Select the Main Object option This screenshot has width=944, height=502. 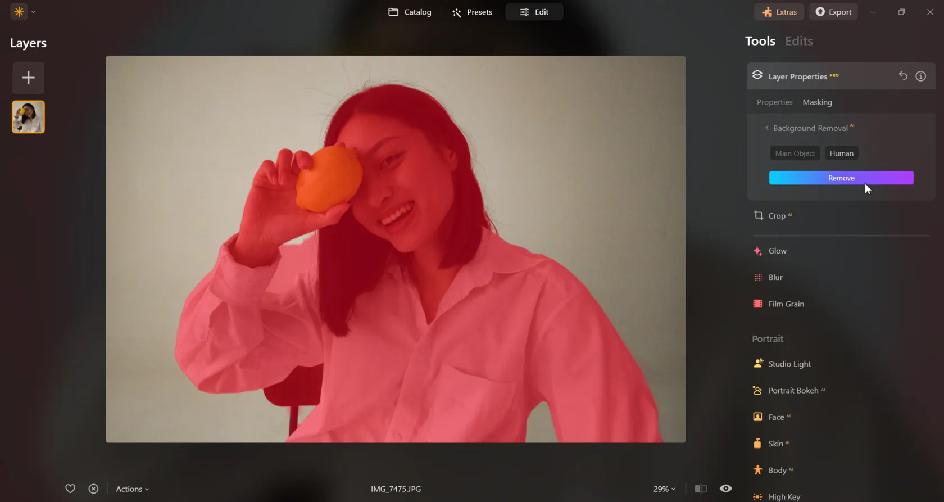795,153
